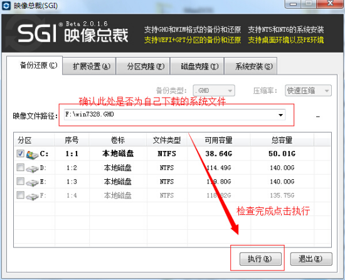Click the 执行(R) button
Viewport: 345px width, 280px height.
point(260,259)
